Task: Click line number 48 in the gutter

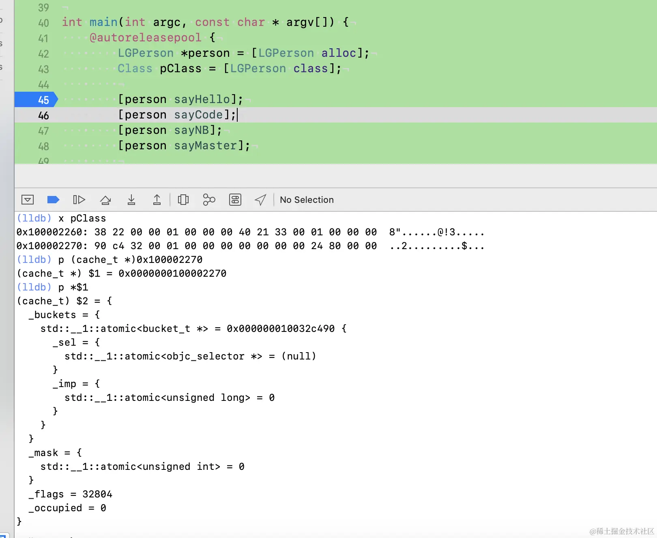Action: [43, 146]
